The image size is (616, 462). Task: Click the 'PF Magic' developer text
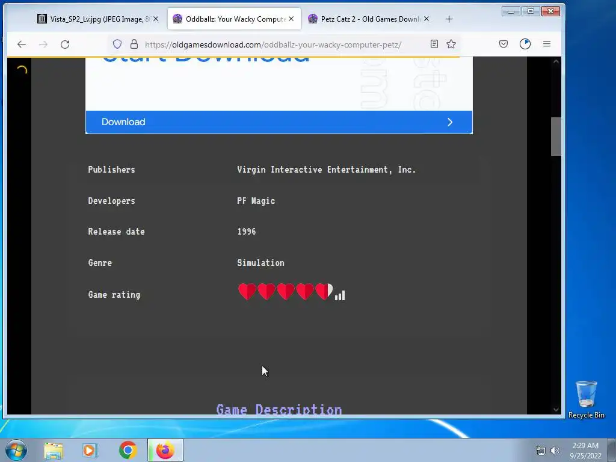[256, 201]
